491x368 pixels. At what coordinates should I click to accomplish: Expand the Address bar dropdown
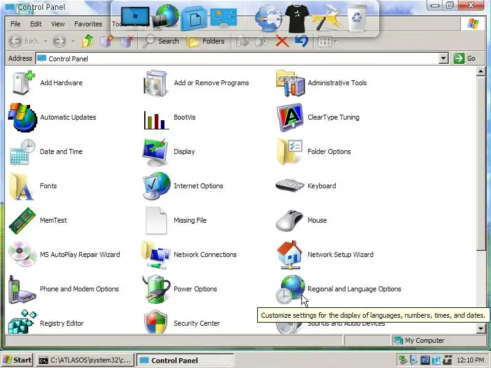coord(443,58)
